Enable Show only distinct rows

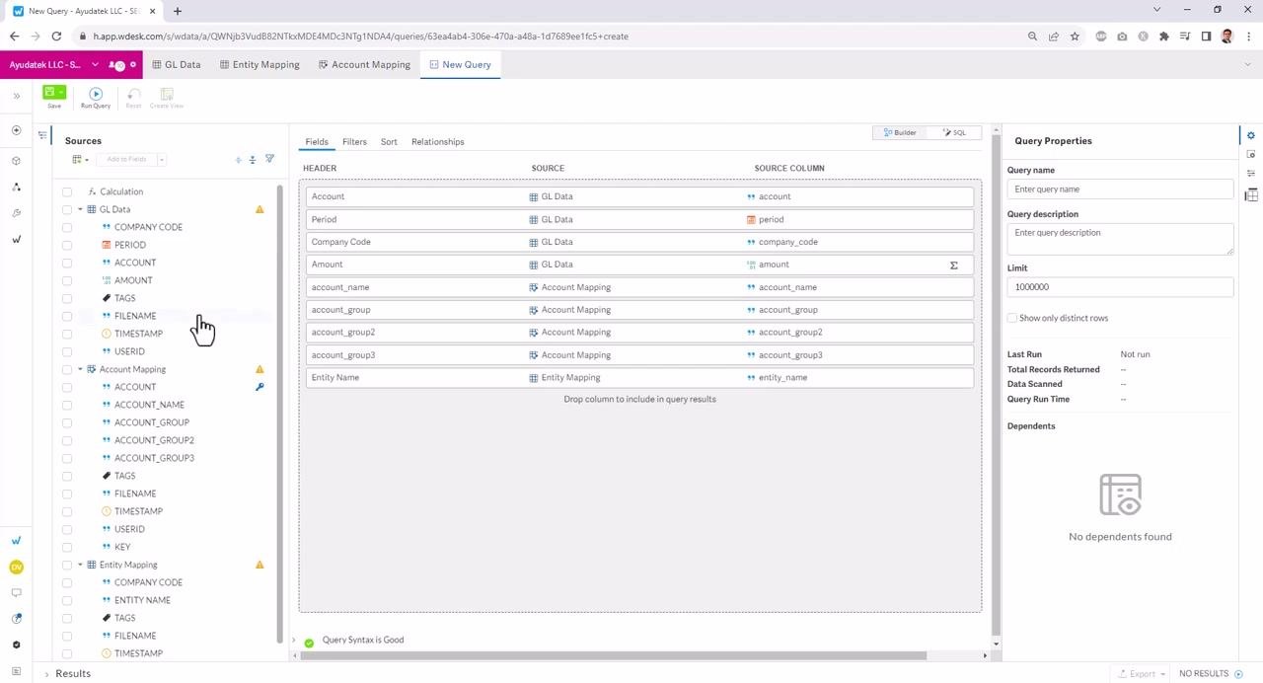click(x=1012, y=318)
